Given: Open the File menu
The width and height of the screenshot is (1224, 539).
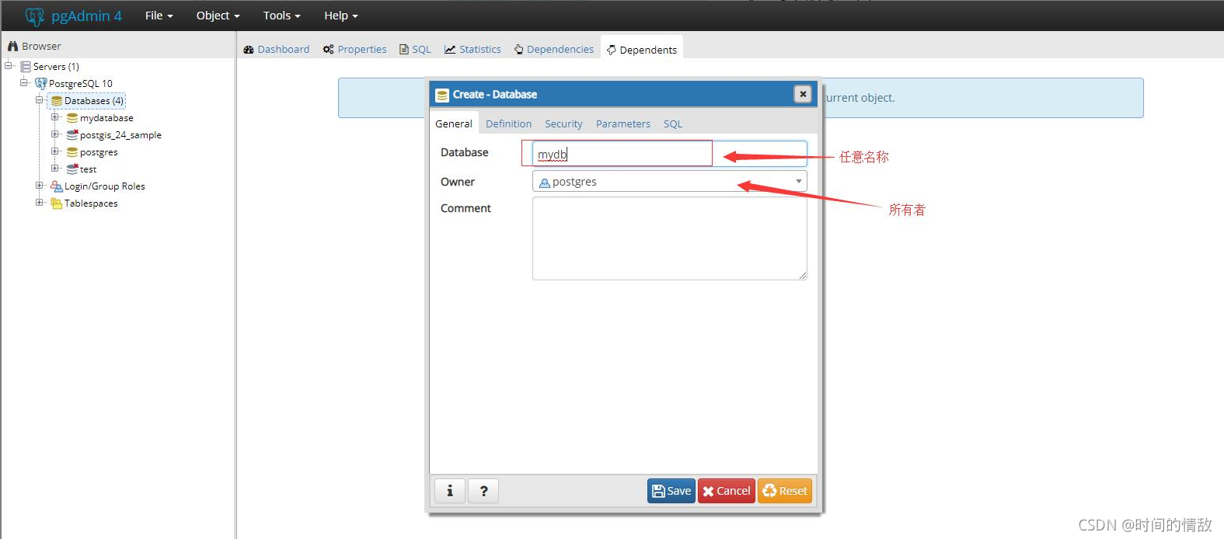Looking at the screenshot, I should point(159,16).
